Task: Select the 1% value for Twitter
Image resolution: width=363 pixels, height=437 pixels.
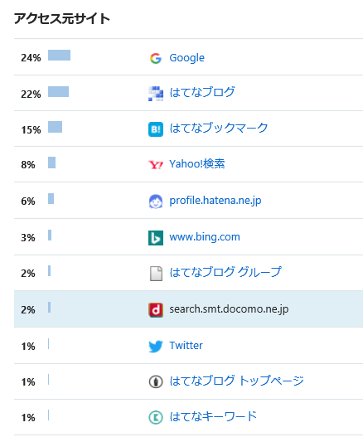Action: pos(28,347)
